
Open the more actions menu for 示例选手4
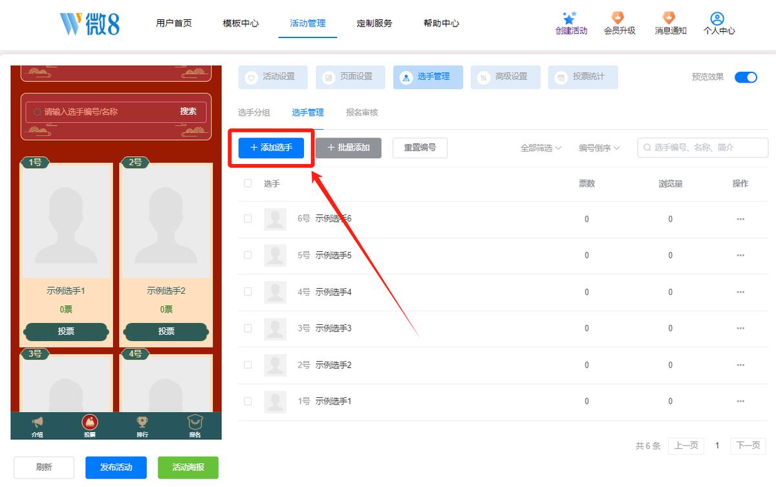point(740,292)
